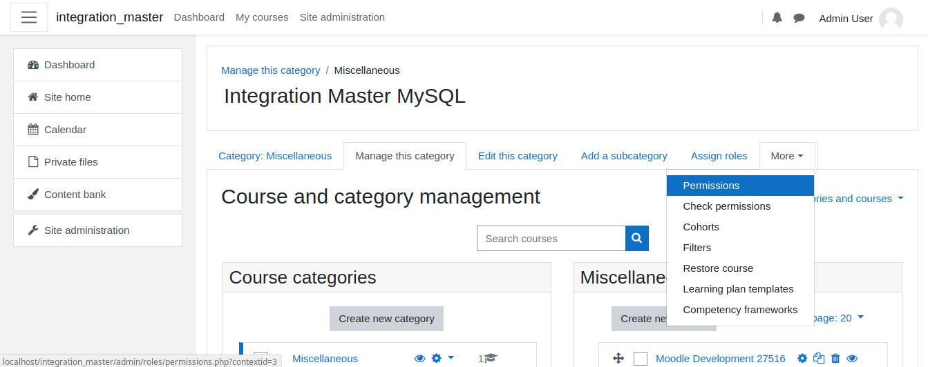Select Learning plan templates menu item
Screen dimensions: 928x367
(x=740, y=289)
